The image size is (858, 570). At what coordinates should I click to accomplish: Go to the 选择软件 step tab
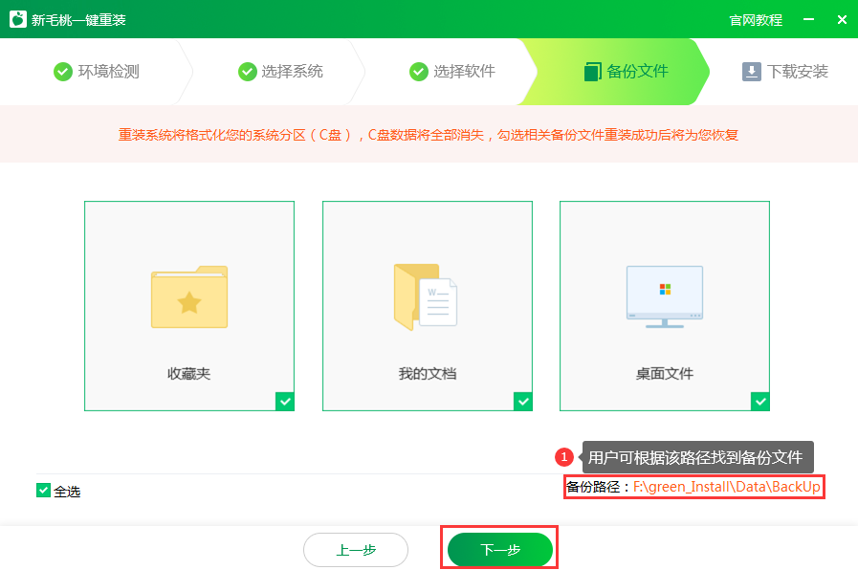pyautogui.click(x=453, y=72)
